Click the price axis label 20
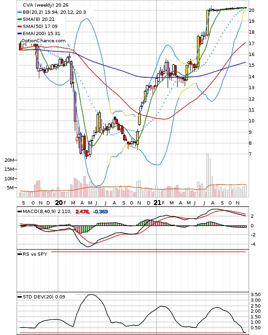Viewport: 268px width, 335px height. coord(251,10)
